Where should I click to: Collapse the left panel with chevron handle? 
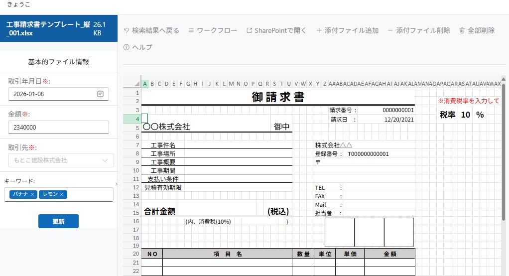click(x=116, y=184)
